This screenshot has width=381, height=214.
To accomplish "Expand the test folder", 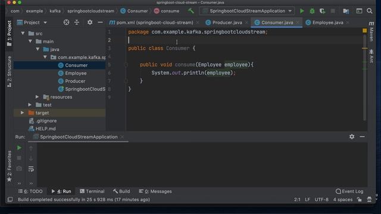I will tap(30, 105).
